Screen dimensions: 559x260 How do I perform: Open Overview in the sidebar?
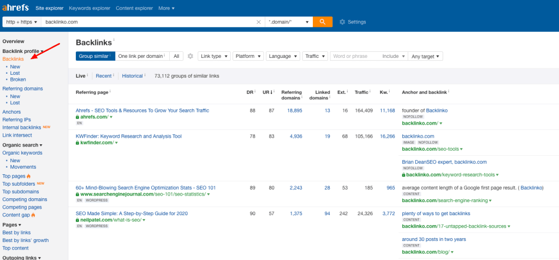(13, 42)
